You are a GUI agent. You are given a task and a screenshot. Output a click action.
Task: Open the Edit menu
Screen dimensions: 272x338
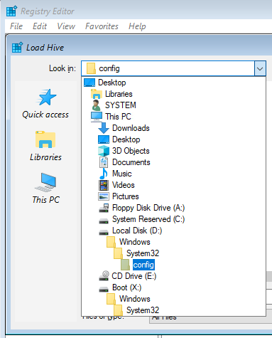40,26
